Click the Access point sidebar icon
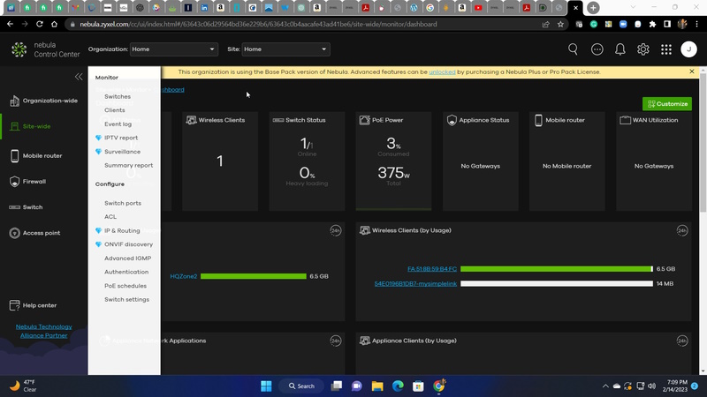 click(14, 233)
